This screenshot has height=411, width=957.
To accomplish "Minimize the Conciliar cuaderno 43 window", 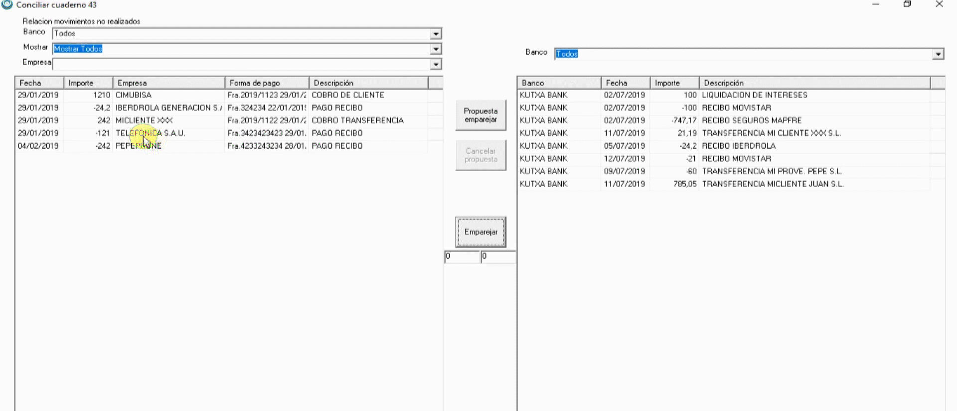I will (876, 4).
